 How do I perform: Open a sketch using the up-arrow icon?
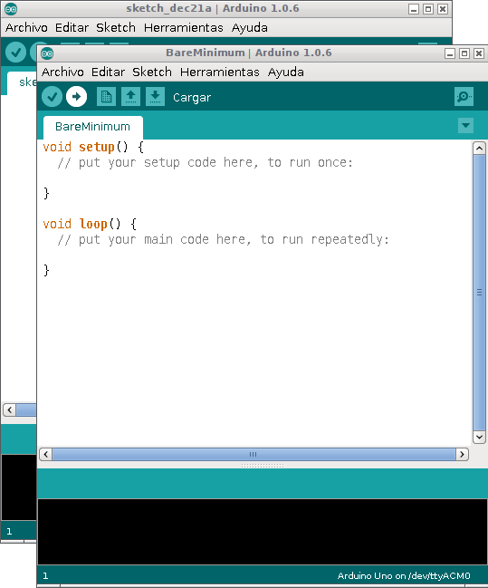click(130, 97)
